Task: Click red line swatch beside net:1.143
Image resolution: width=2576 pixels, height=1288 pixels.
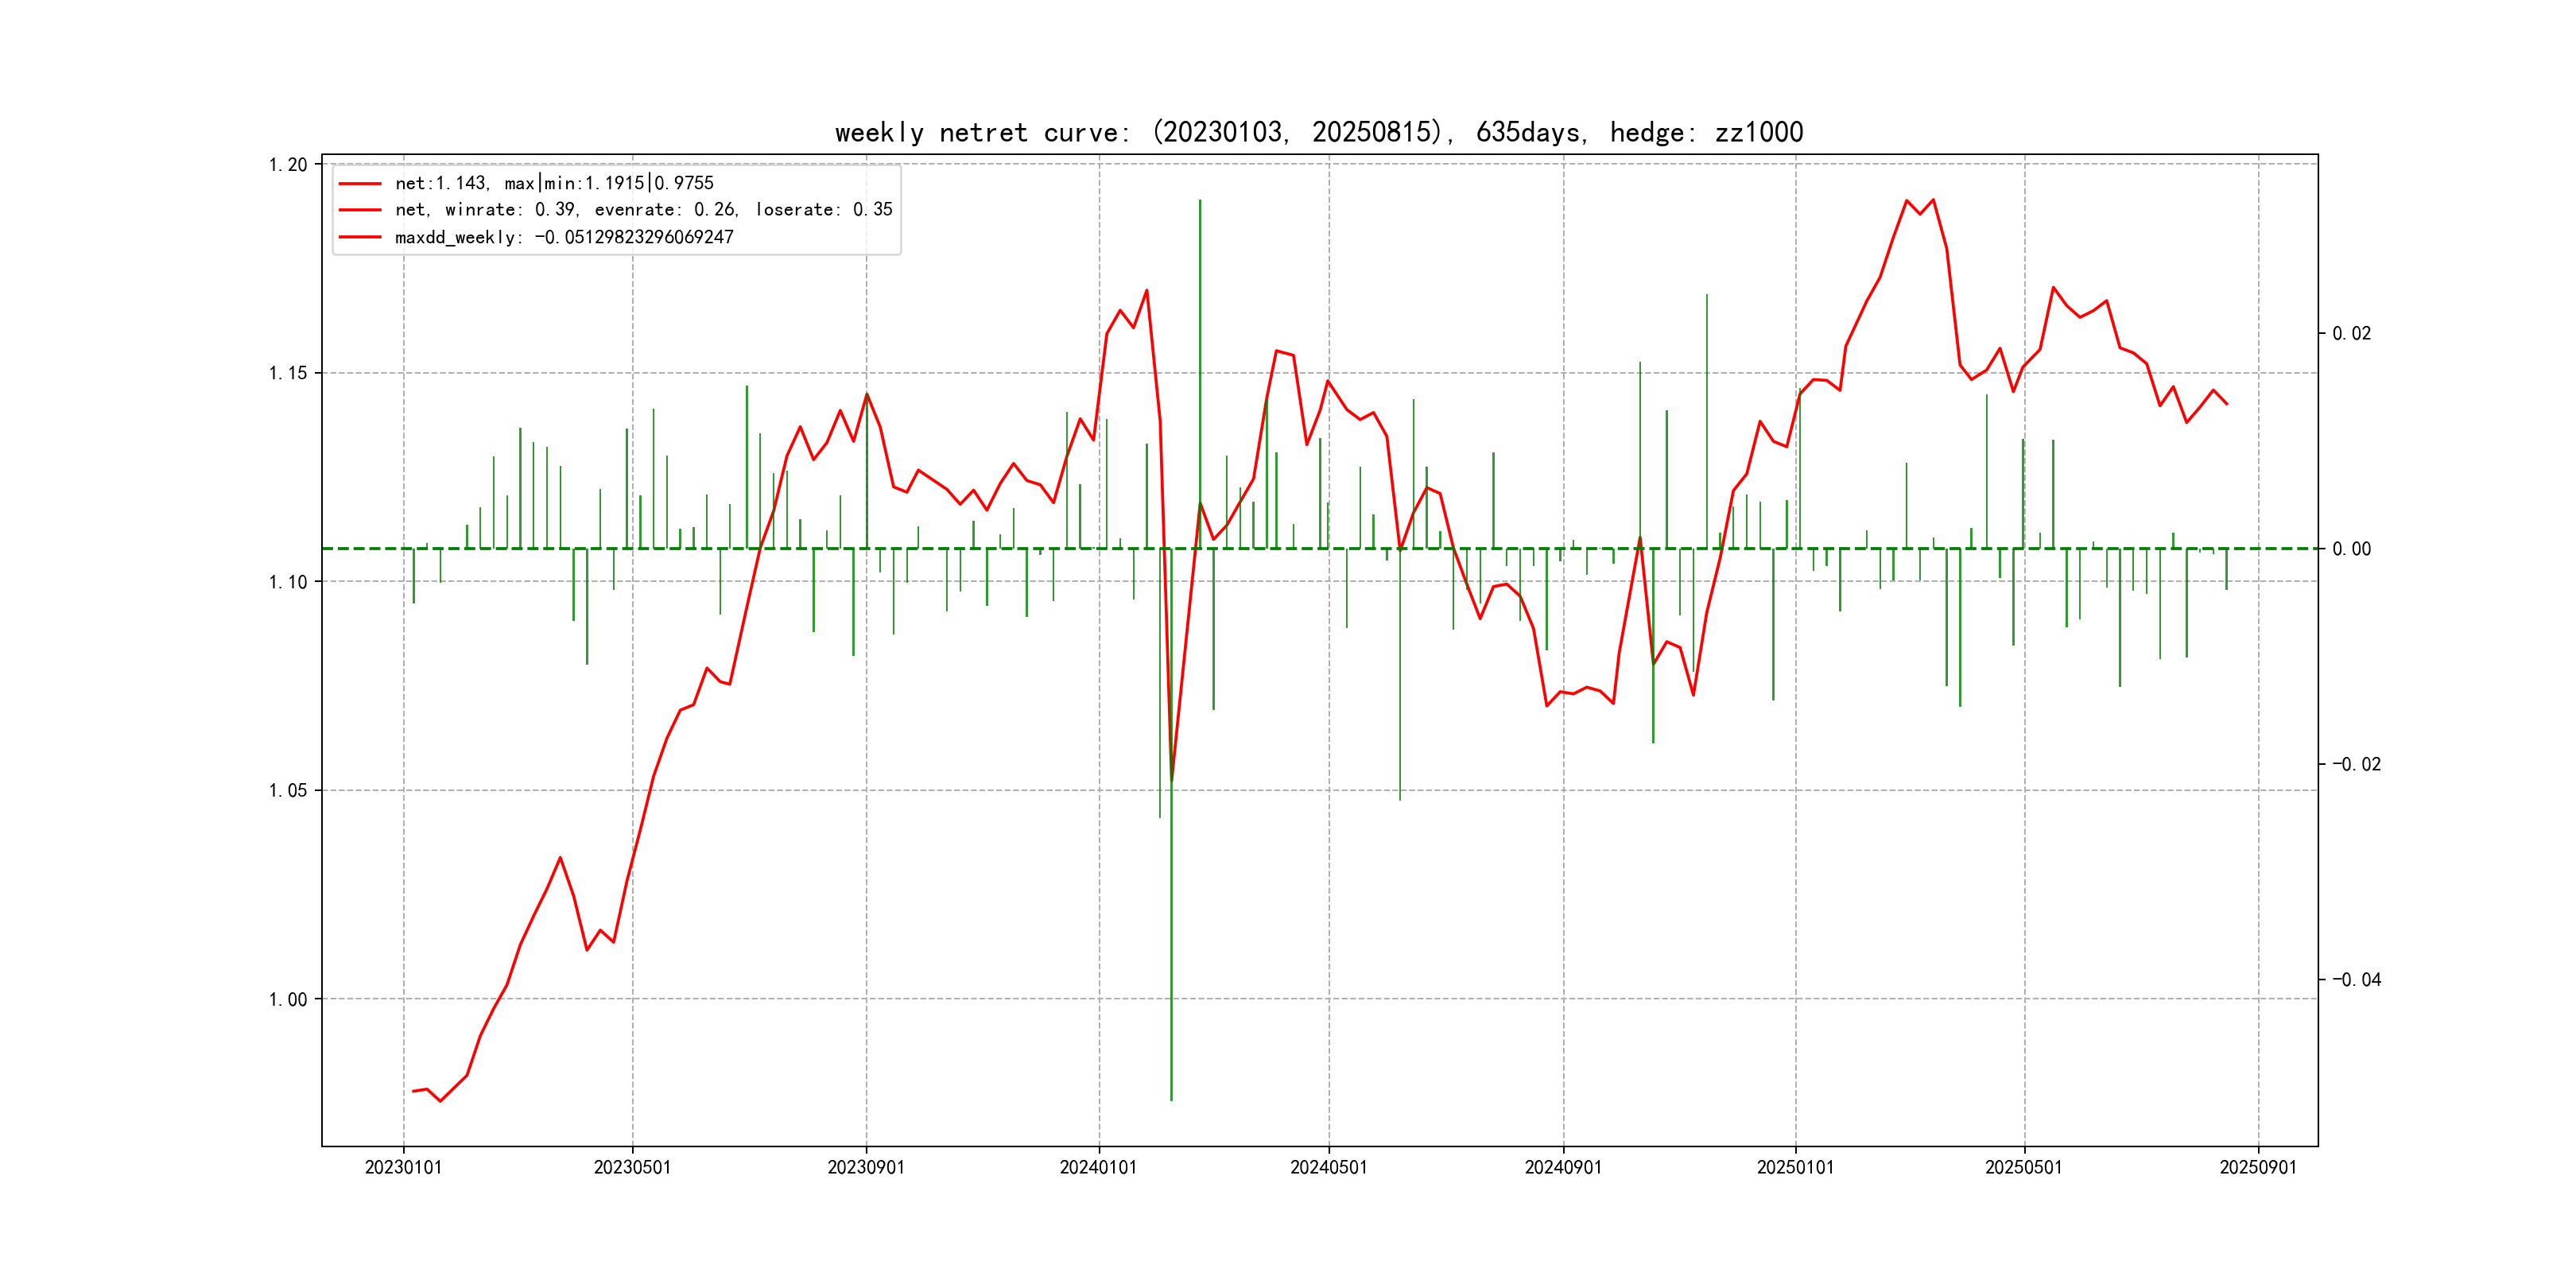Action: [x=360, y=184]
